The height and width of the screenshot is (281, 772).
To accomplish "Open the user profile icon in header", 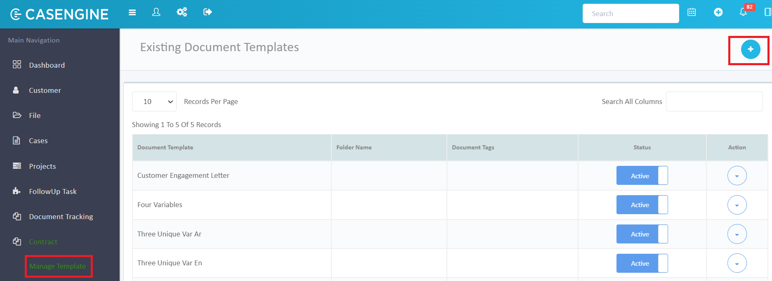I will (x=156, y=12).
